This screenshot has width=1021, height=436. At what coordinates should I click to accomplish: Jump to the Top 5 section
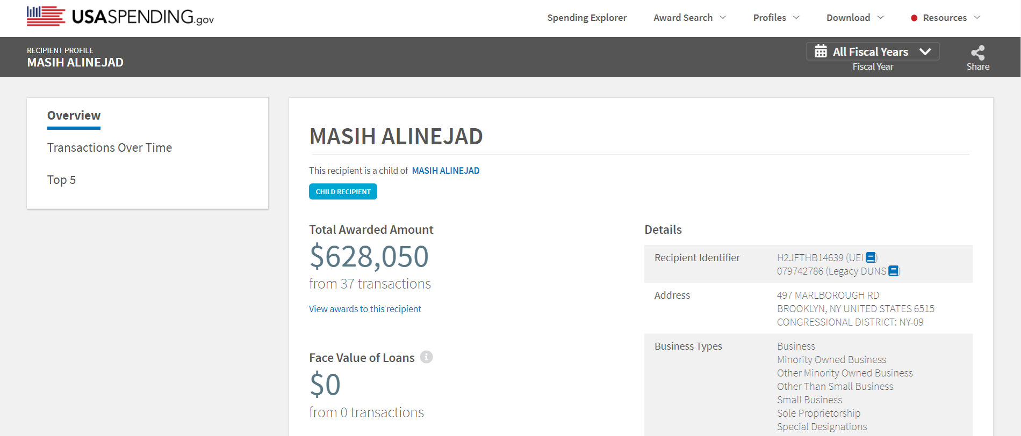point(61,180)
